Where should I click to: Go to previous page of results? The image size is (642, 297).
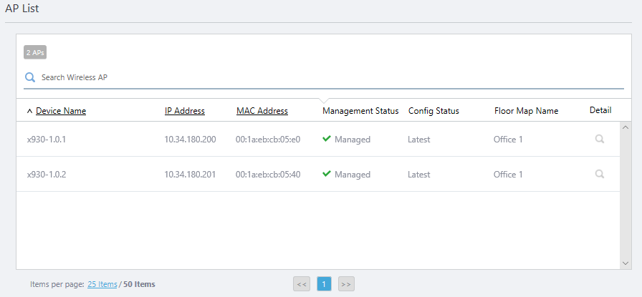pos(302,284)
